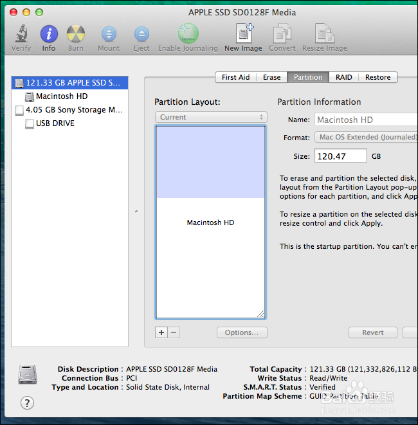Click the yellow minimize window button
This screenshot has width=418, height=425.
click(26, 12)
